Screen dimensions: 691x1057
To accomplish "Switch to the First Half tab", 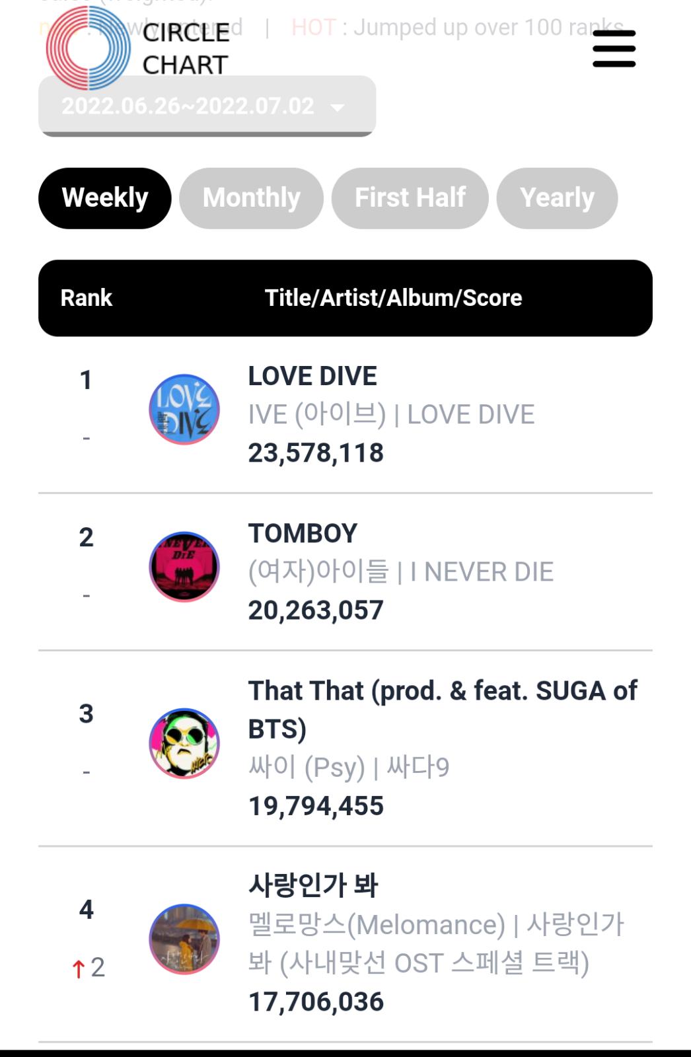I will pyautogui.click(x=410, y=198).
